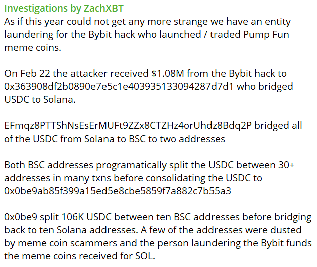Click the words 'who bridged' after address

265,87
